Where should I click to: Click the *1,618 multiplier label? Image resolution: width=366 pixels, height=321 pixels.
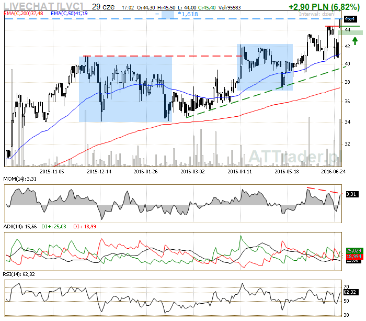188,14
